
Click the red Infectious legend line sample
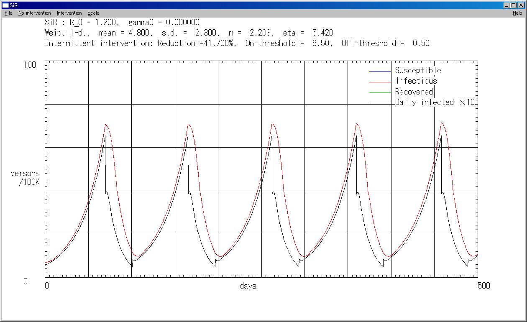(380, 82)
